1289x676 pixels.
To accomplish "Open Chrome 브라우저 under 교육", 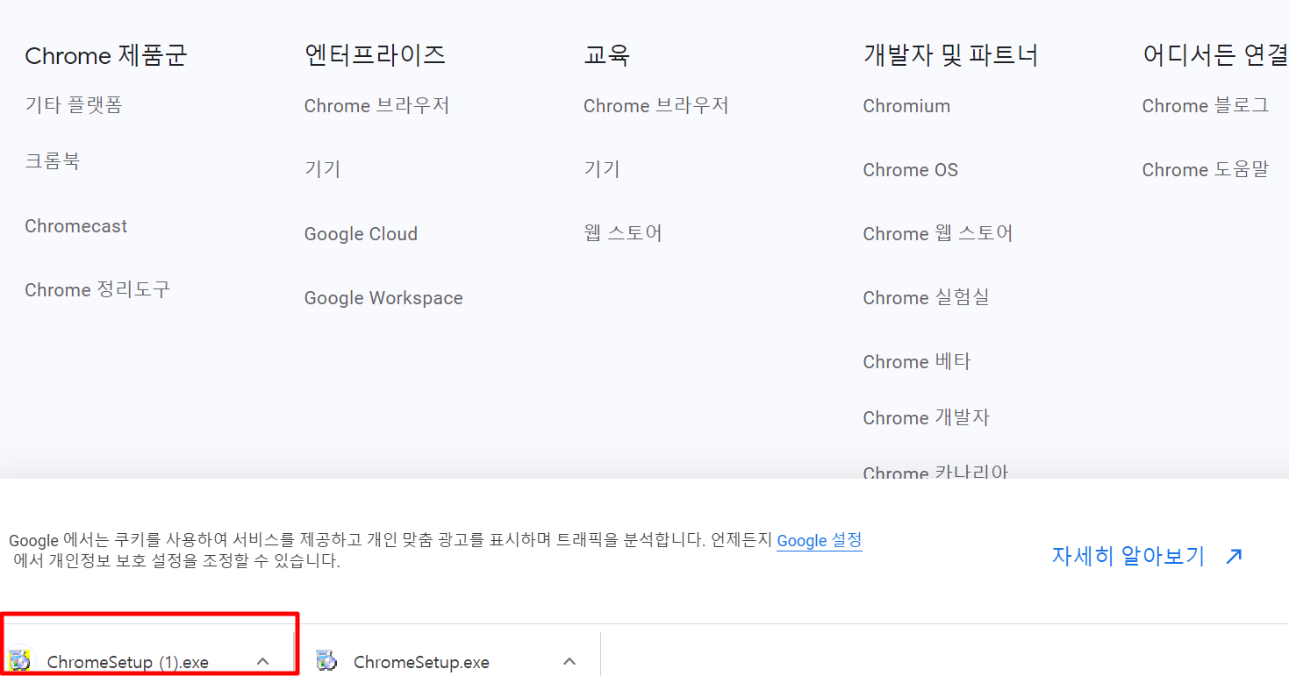I will click(x=656, y=106).
